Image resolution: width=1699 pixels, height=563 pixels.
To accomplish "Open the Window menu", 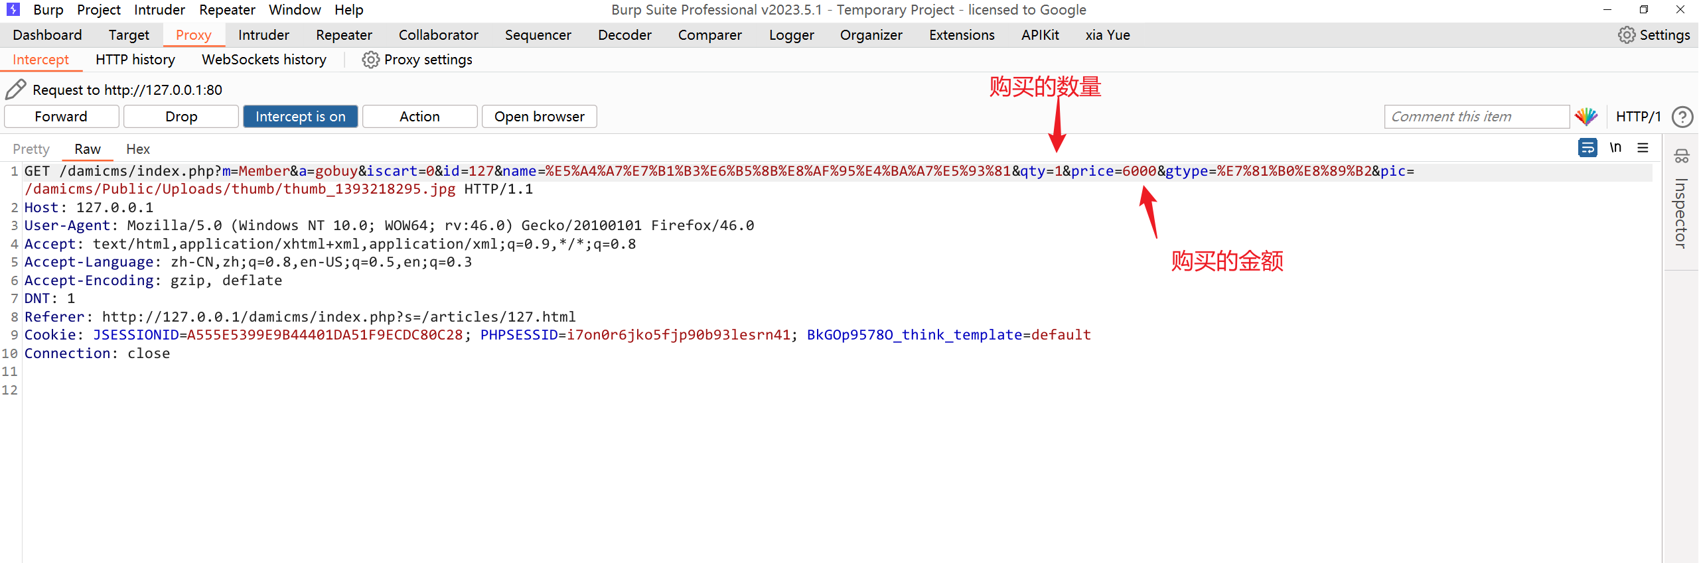I will [295, 10].
